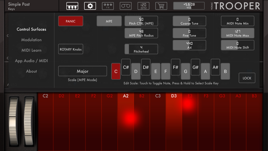This screenshot has height=151, width=268.
Task: Play the E2 key strip
Action: pos(77,122)
